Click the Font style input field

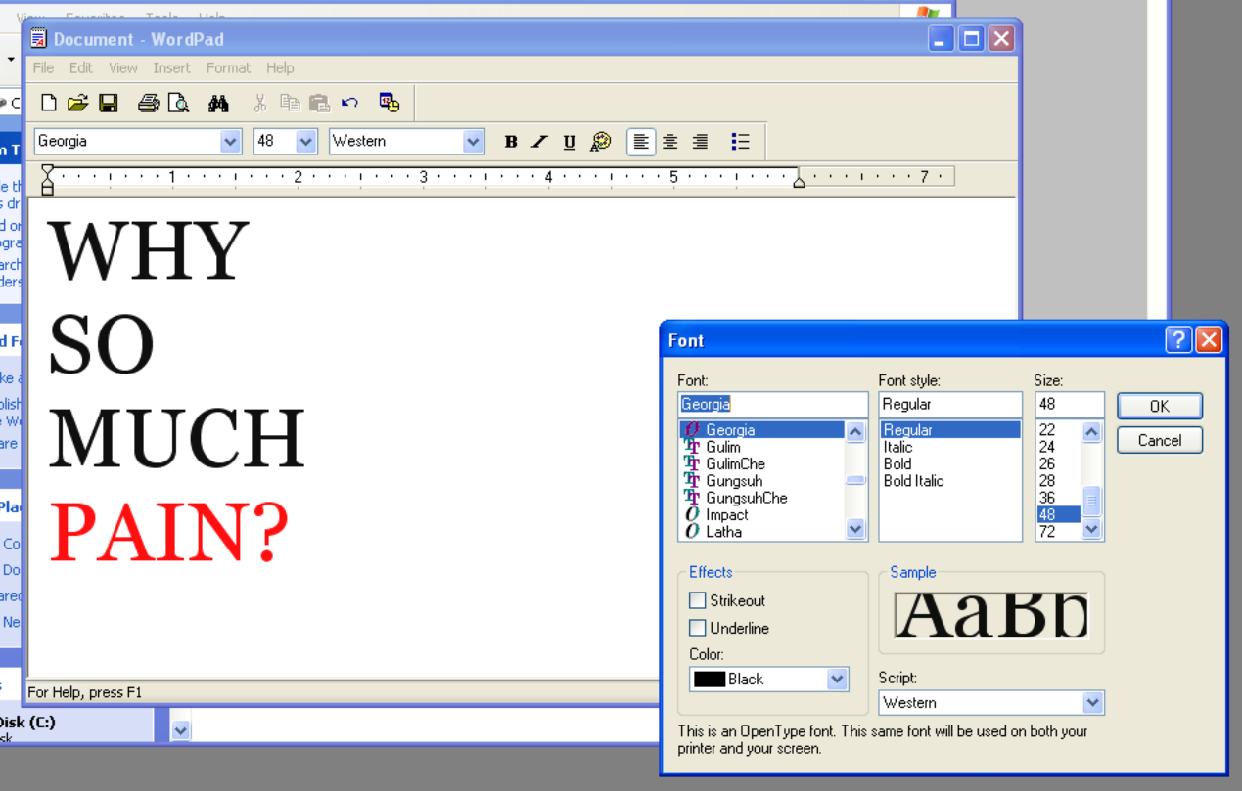pyautogui.click(x=950, y=404)
